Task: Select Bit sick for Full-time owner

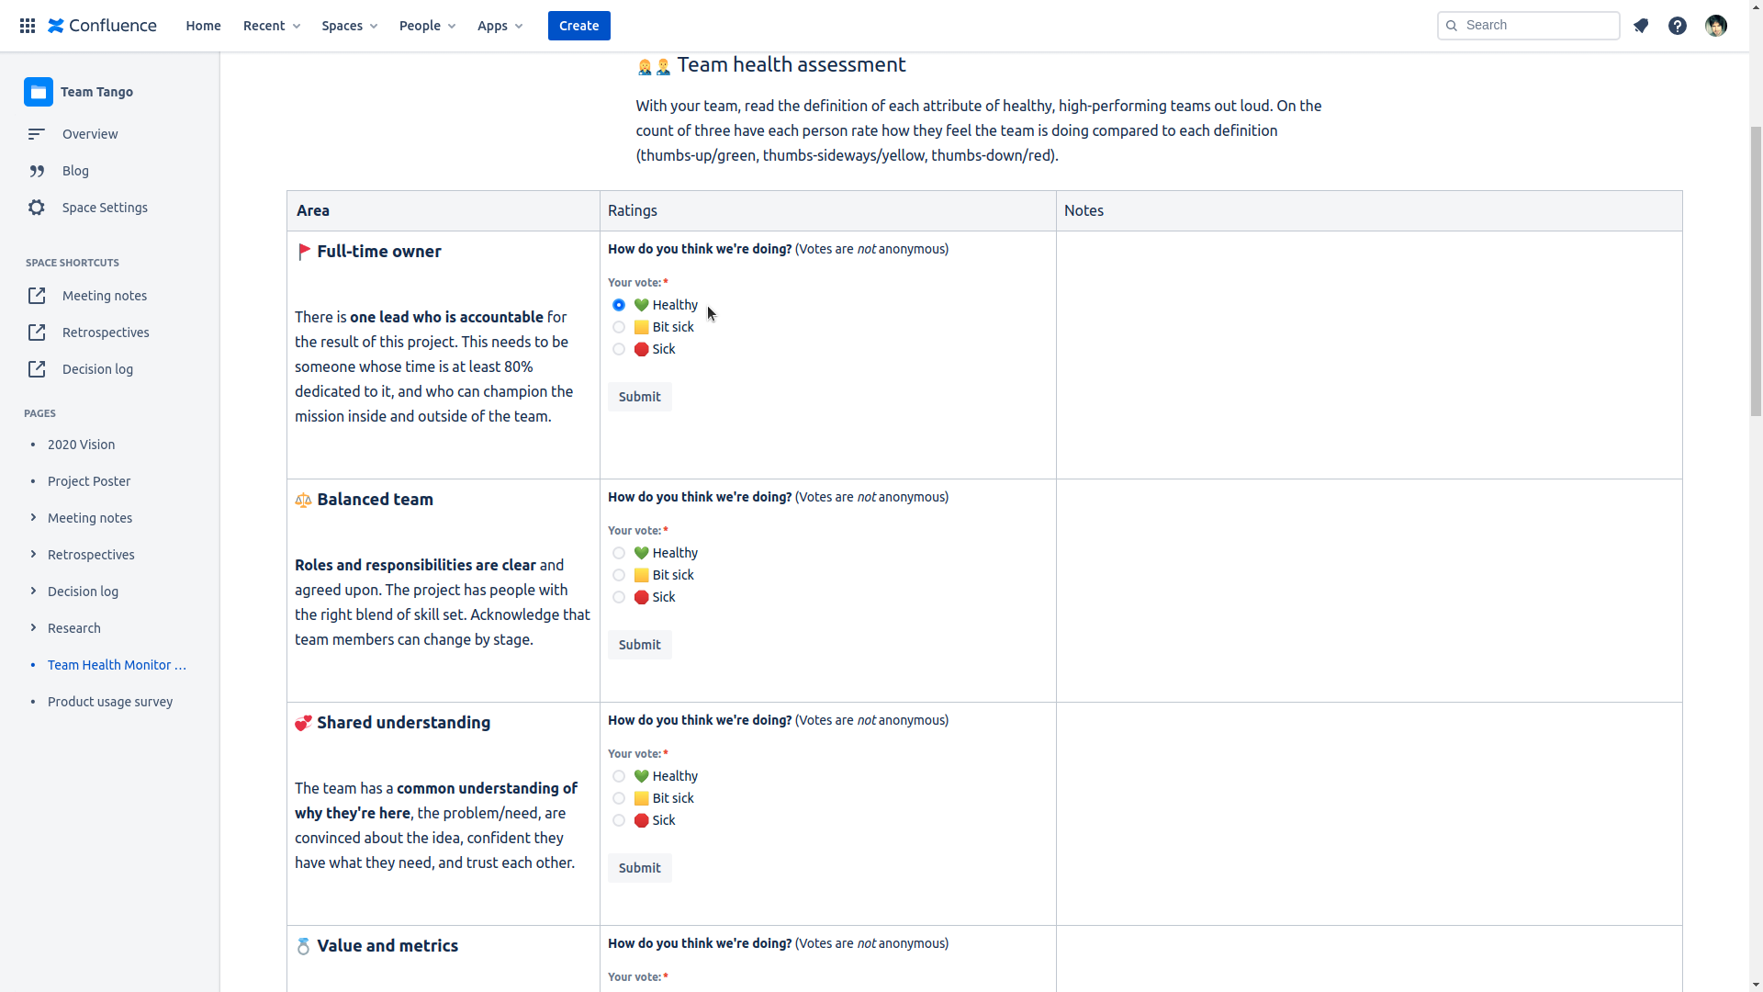Action: tap(619, 327)
